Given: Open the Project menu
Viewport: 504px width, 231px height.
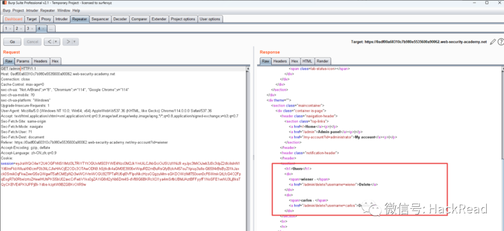Looking at the screenshot, I should pos(18,11).
